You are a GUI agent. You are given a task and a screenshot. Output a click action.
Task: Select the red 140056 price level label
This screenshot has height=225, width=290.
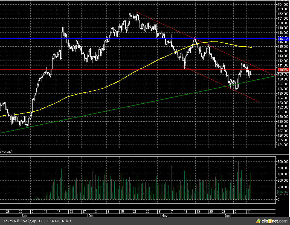283,70
